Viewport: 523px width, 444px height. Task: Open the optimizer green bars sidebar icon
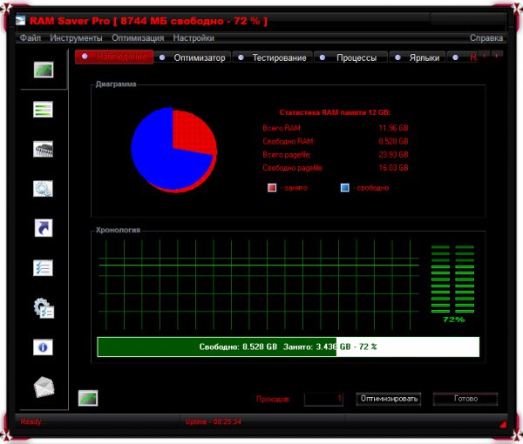pos(43,109)
